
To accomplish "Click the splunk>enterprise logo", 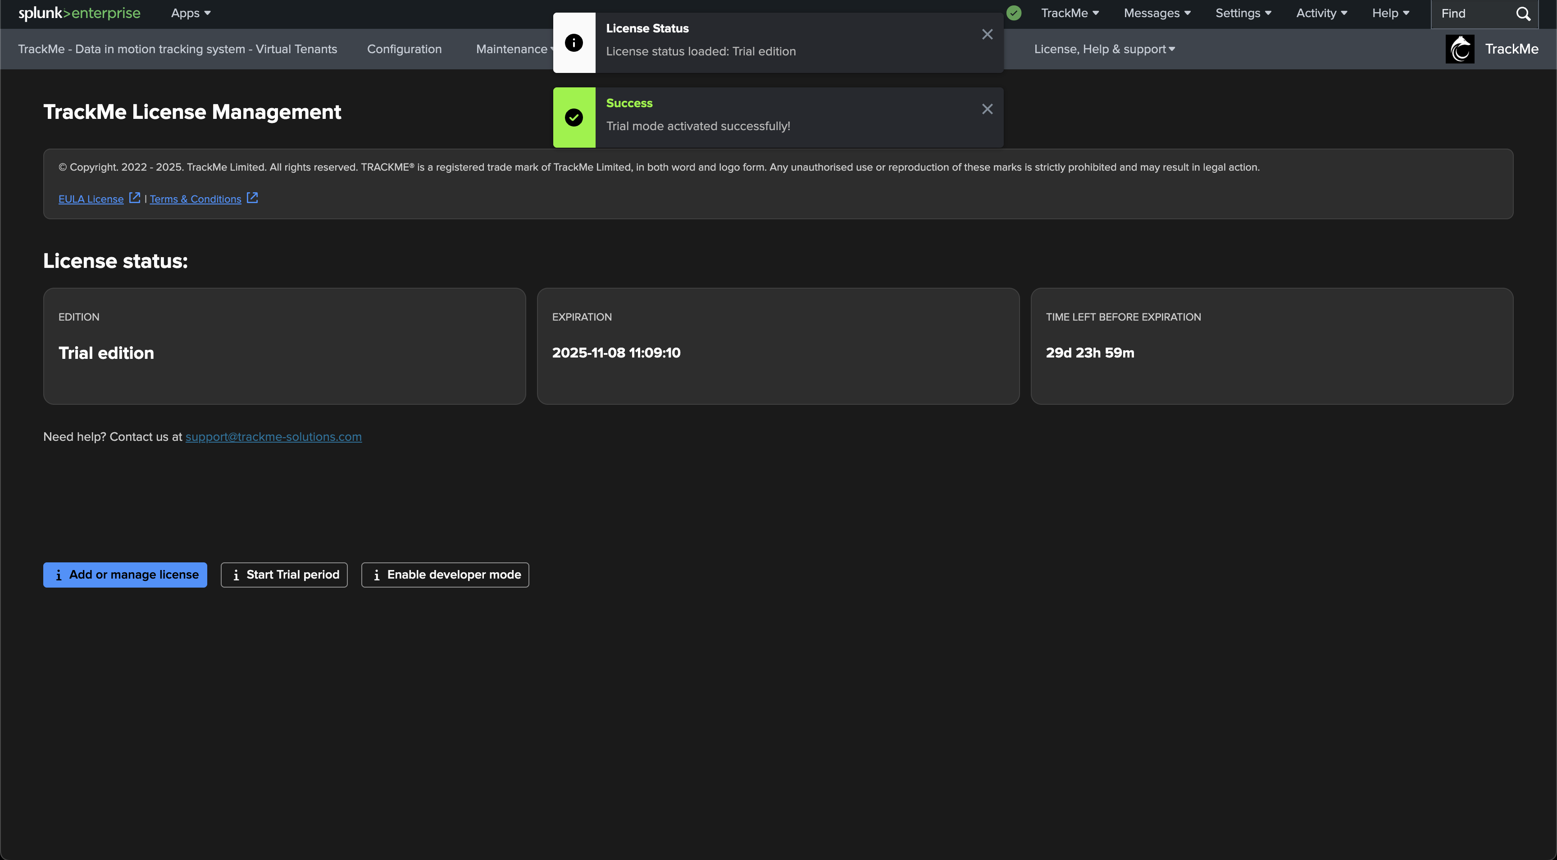I will tap(79, 14).
